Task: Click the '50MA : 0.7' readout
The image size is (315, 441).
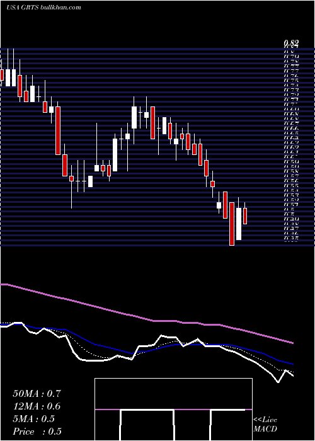Action: coord(37,394)
